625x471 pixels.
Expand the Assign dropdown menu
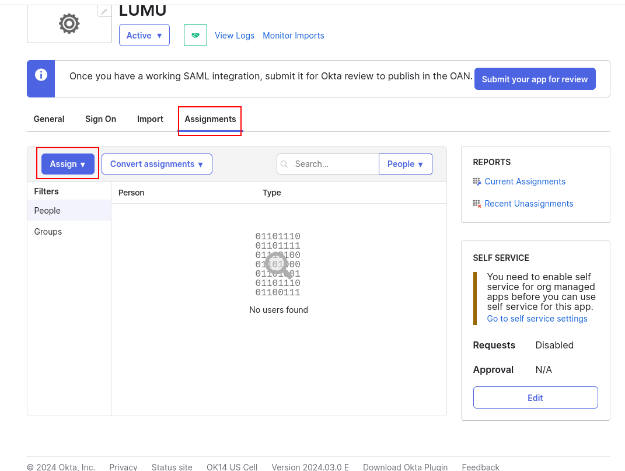(68, 164)
